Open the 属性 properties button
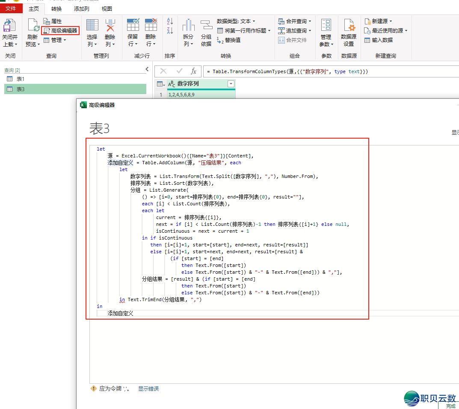 pyautogui.click(x=53, y=21)
